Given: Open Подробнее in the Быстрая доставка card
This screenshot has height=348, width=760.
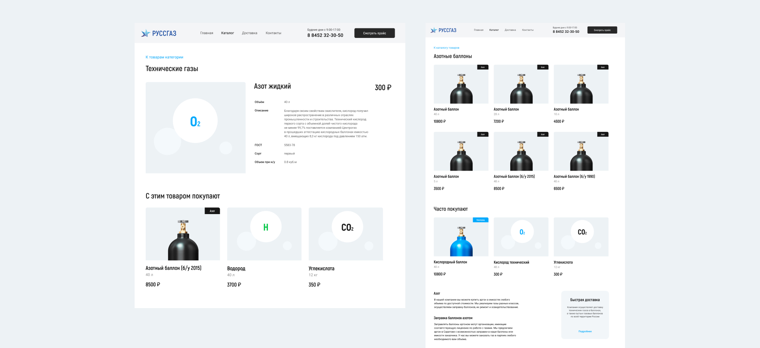Looking at the screenshot, I should click(585, 331).
